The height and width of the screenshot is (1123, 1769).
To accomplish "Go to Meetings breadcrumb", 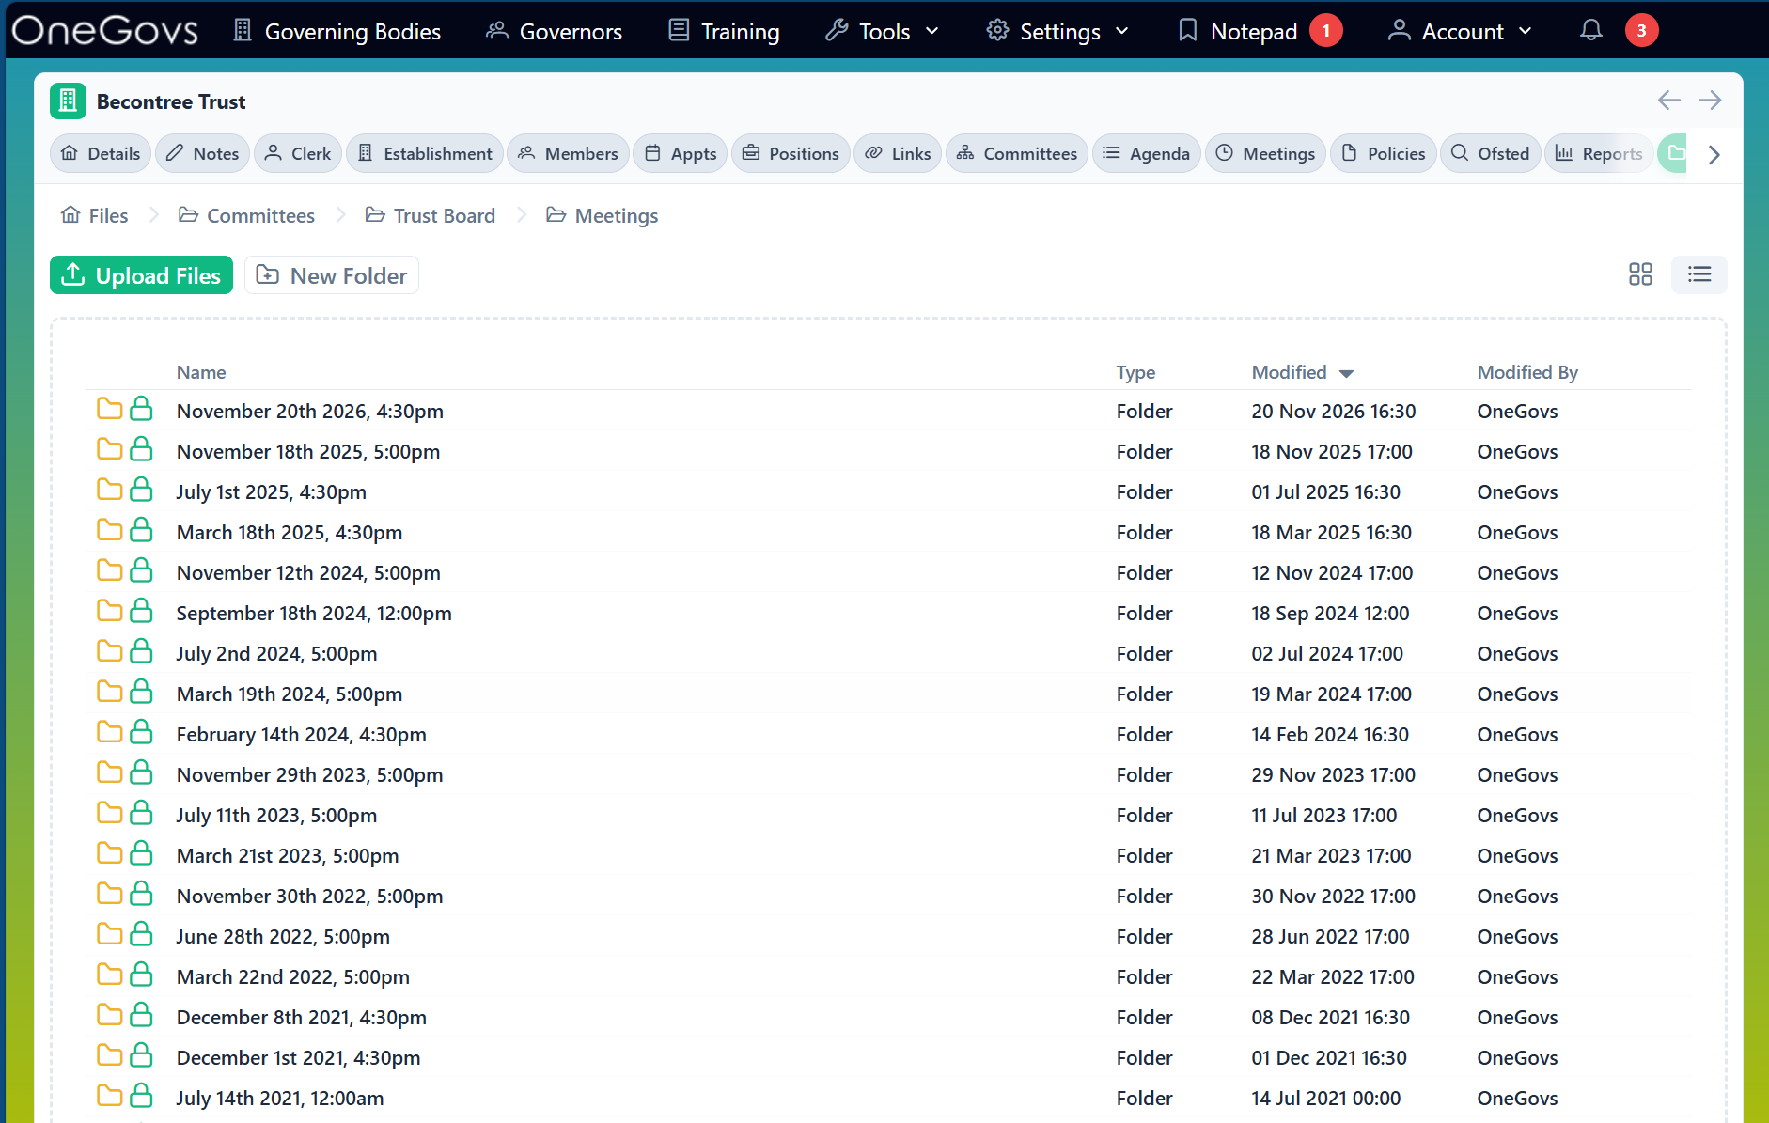I will click(x=602, y=215).
